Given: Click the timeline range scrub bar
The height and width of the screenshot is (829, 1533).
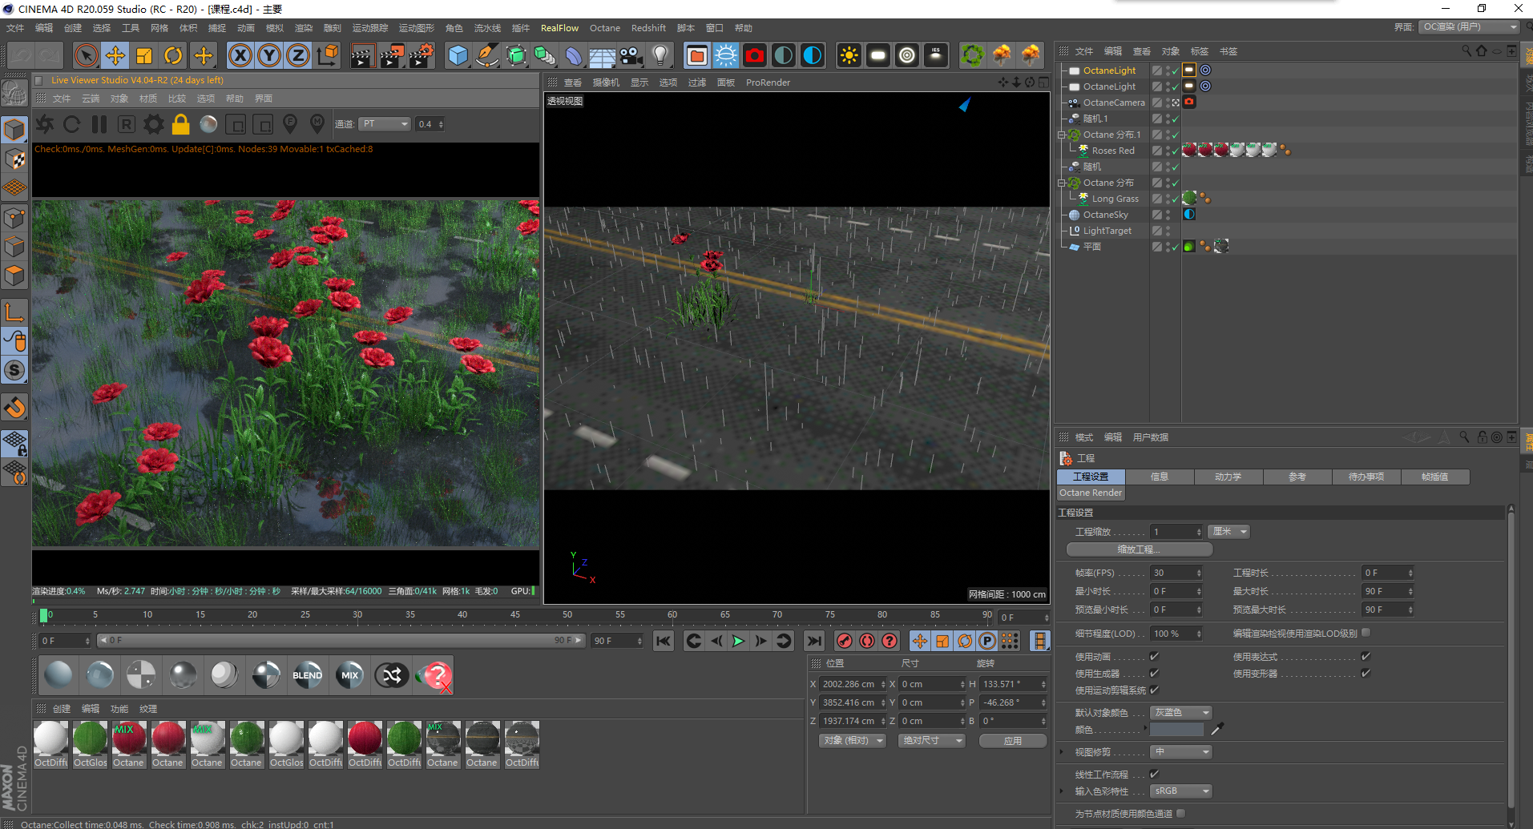Looking at the screenshot, I should [x=341, y=641].
